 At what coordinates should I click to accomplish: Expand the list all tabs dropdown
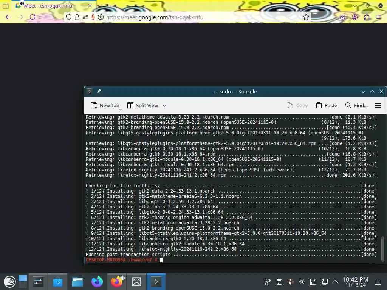tap(354, 6)
